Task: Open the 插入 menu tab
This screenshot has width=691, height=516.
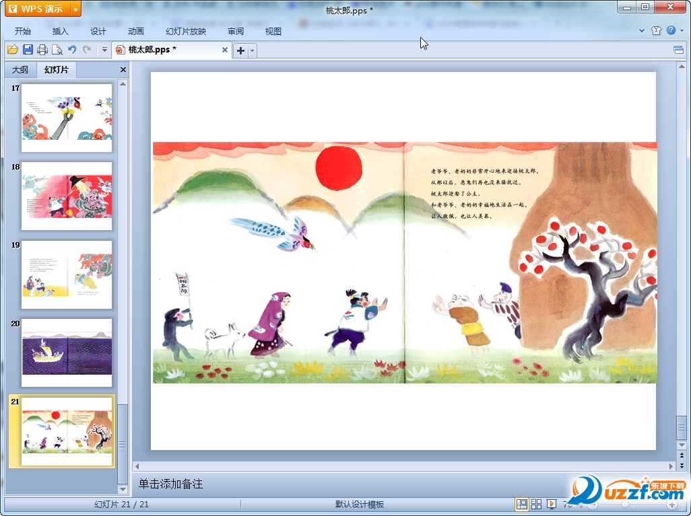Action: click(x=61, y=31)
